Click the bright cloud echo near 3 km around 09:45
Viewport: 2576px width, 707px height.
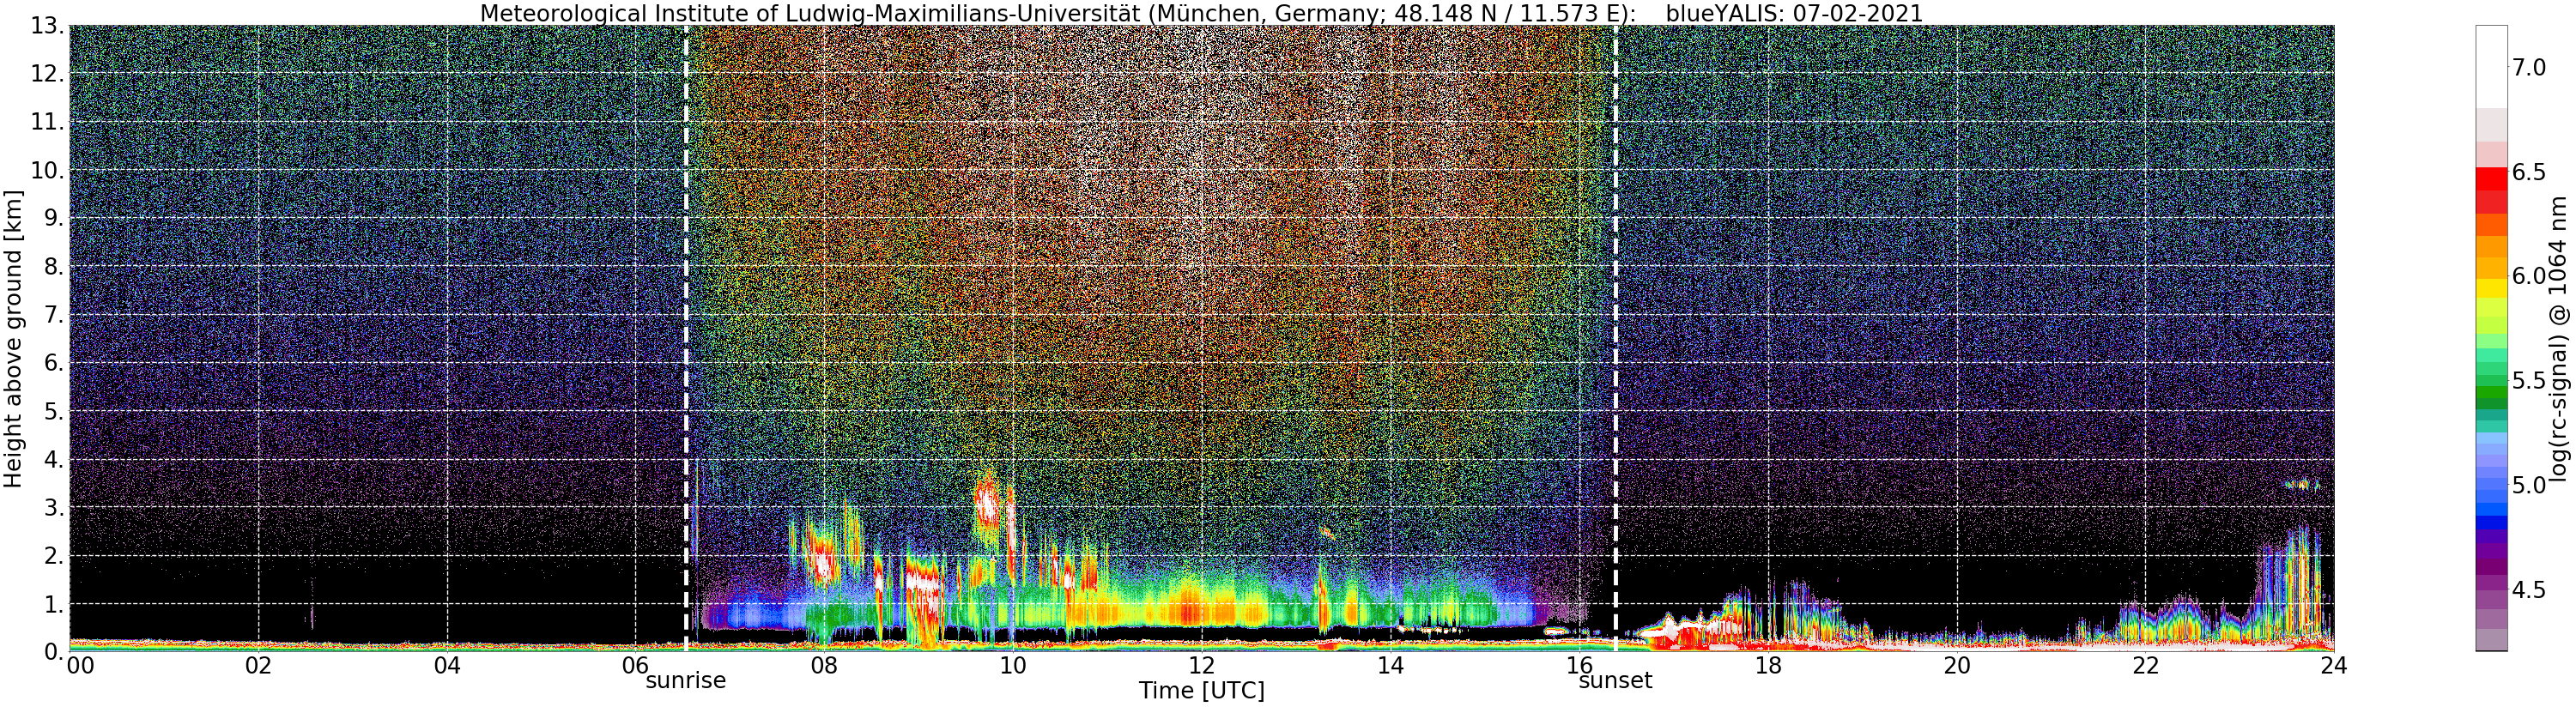987,505
